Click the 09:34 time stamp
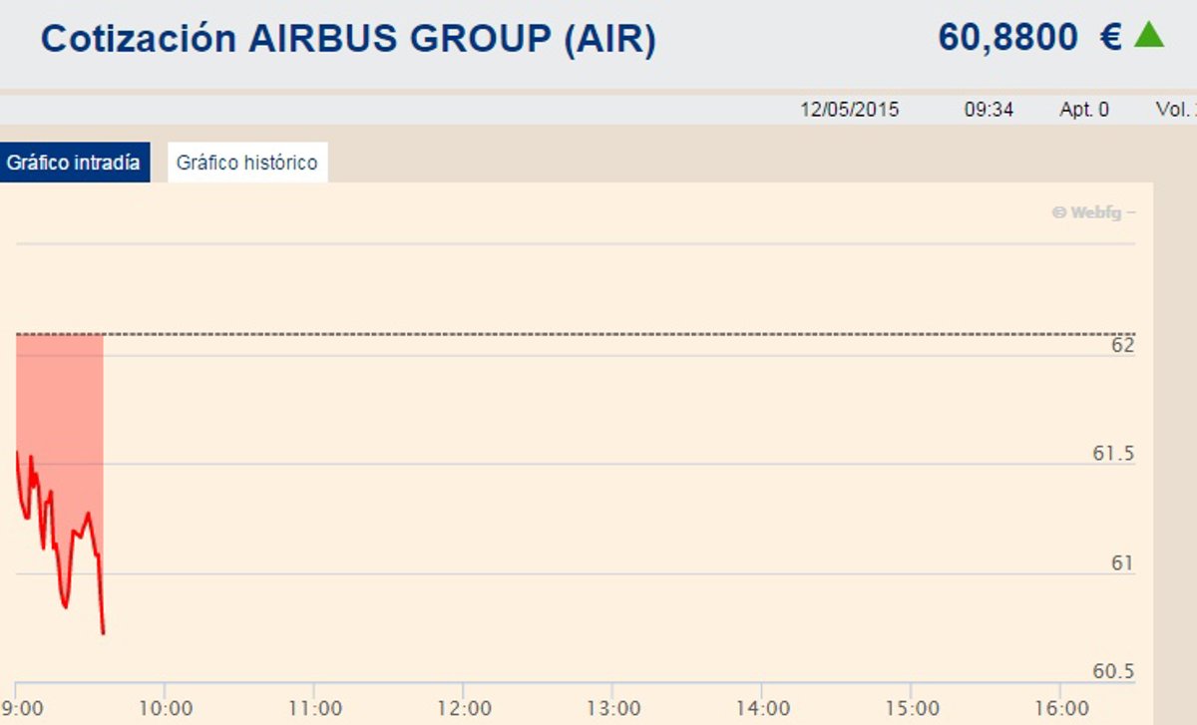 point(989,110)
